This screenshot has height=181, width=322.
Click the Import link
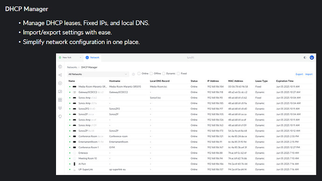(309, 74)
